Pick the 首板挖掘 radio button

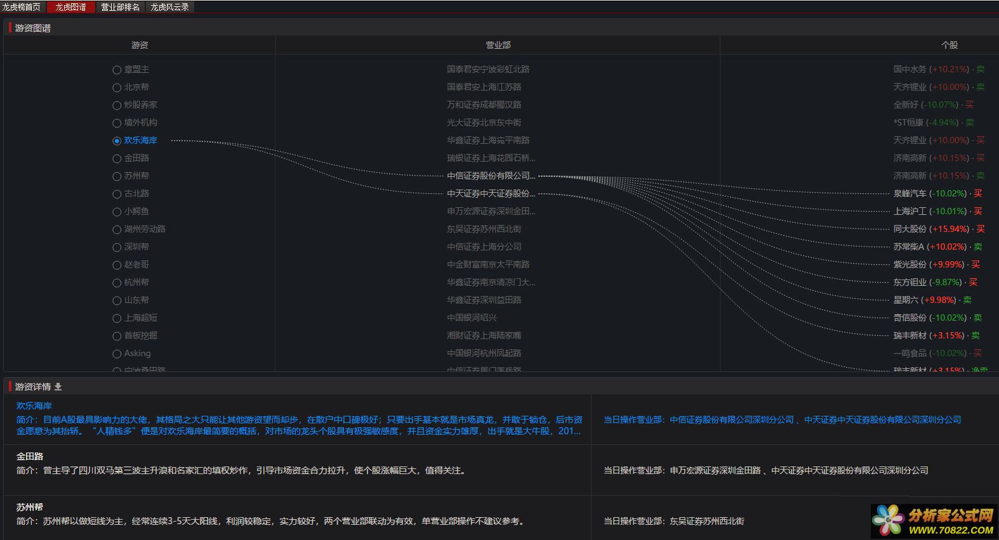point(117,336)
